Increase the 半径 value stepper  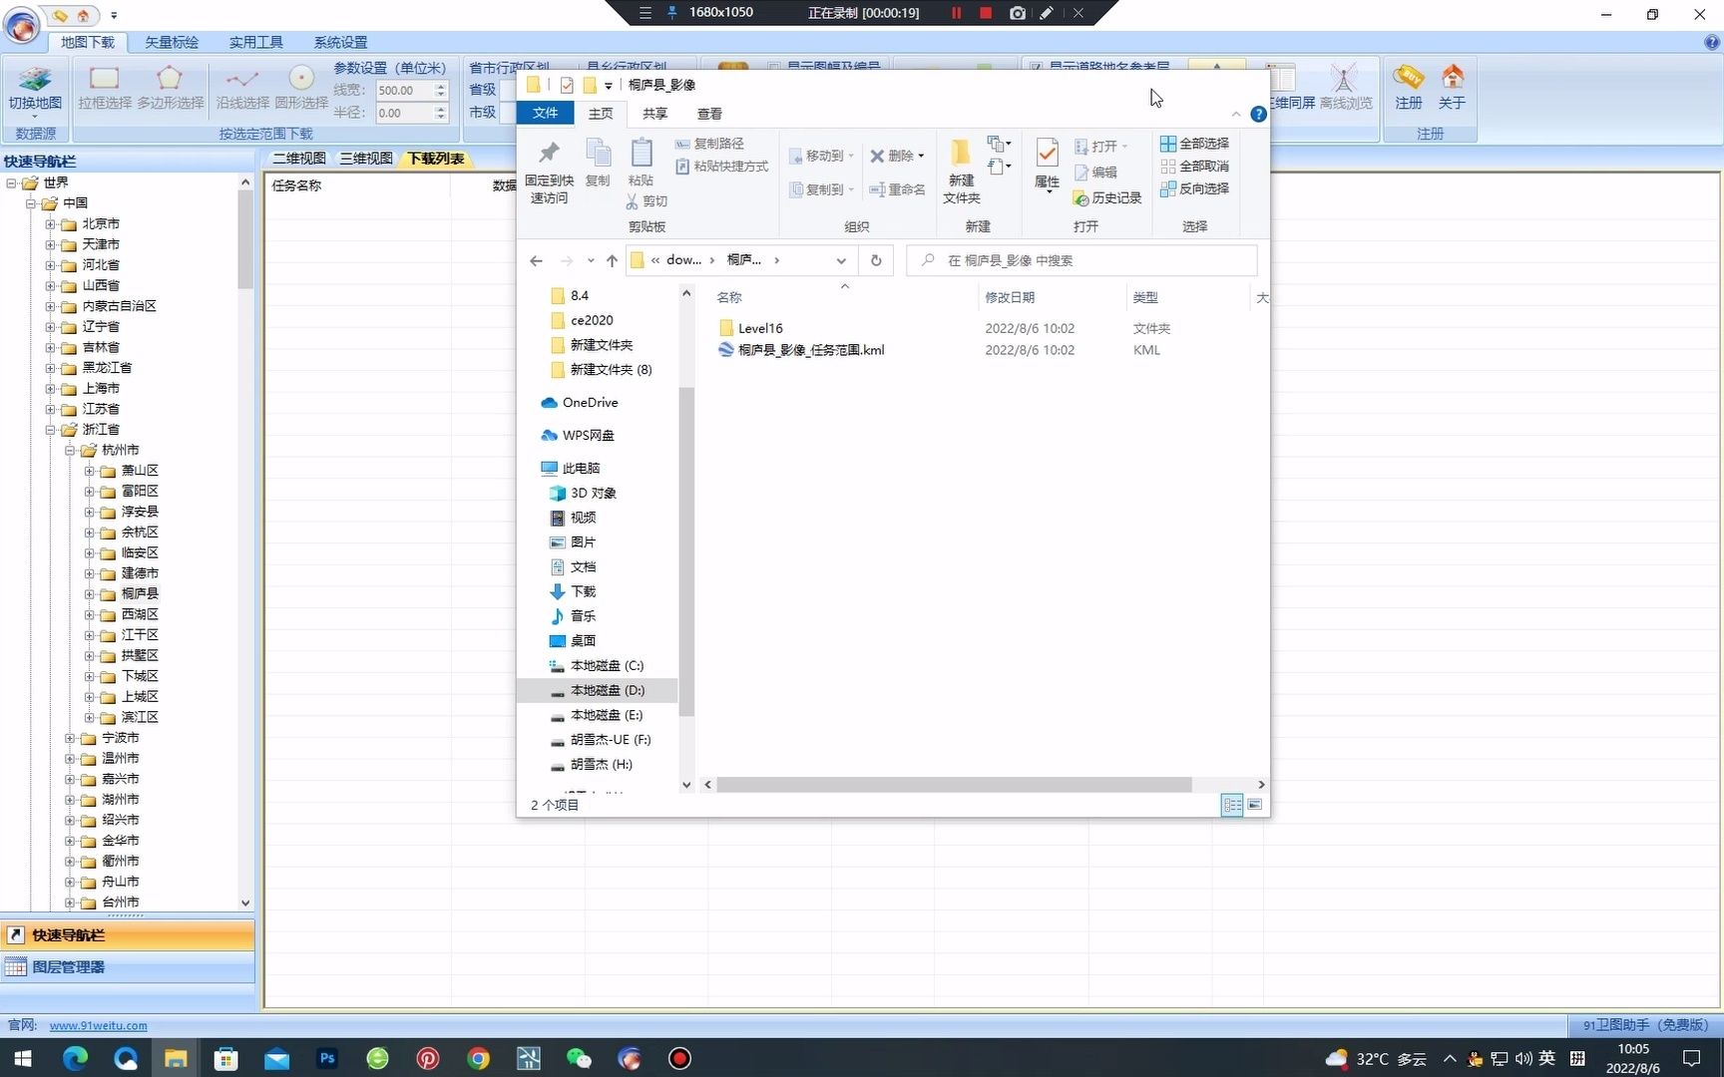click(441, 108)
